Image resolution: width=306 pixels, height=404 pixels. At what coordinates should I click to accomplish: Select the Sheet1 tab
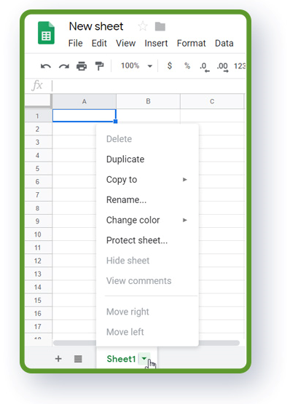click(x=121, y=359)
